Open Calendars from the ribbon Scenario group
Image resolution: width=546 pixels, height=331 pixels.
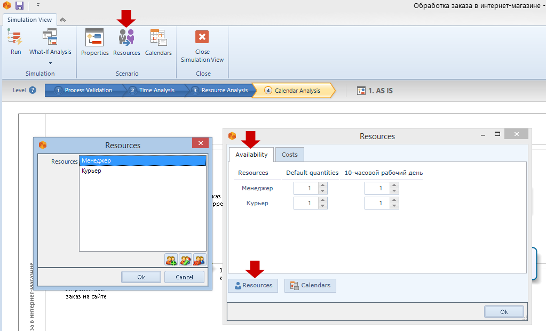click(159, 42)
